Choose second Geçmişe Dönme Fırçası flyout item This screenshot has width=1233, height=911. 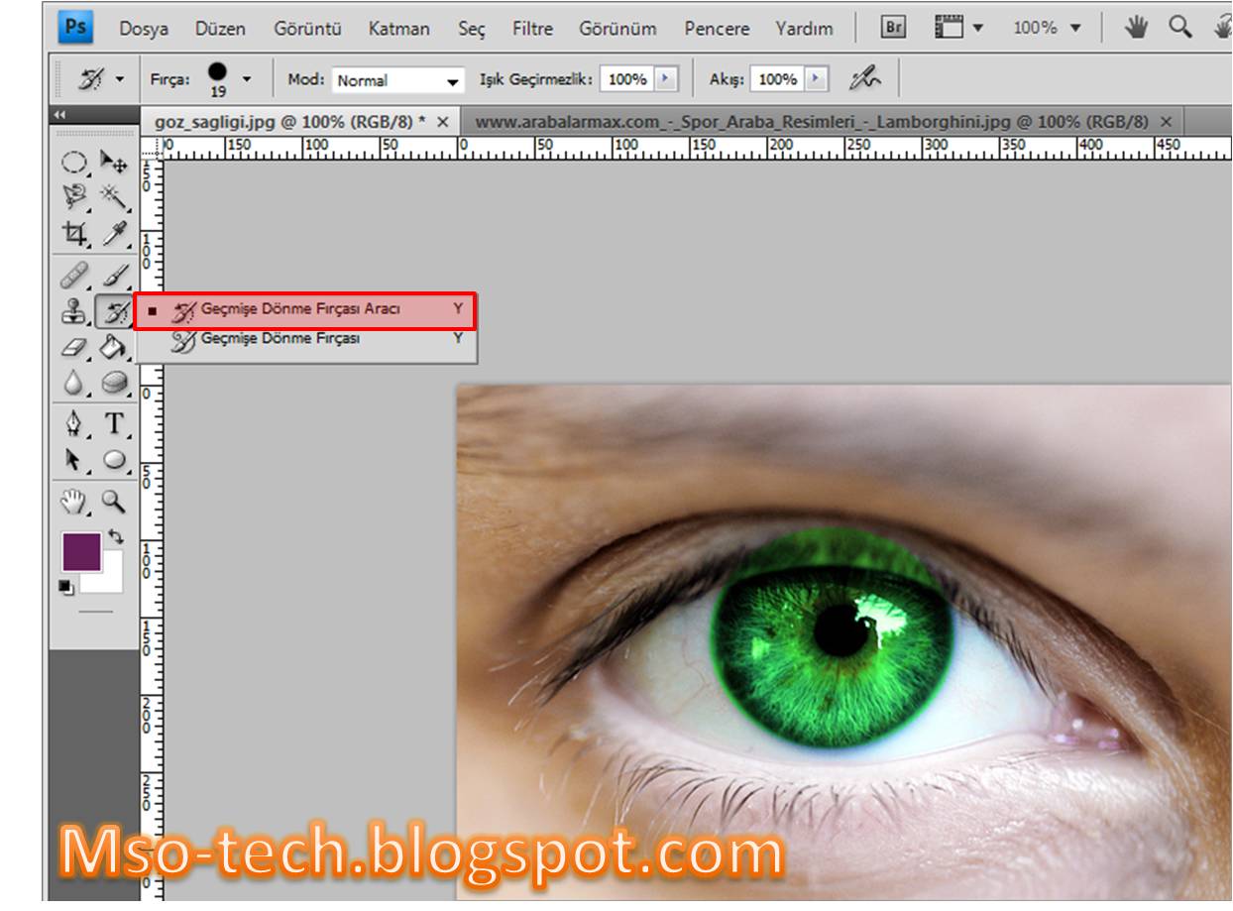pos(305,339)
